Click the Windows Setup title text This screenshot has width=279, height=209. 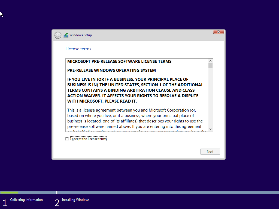point(81,35)
